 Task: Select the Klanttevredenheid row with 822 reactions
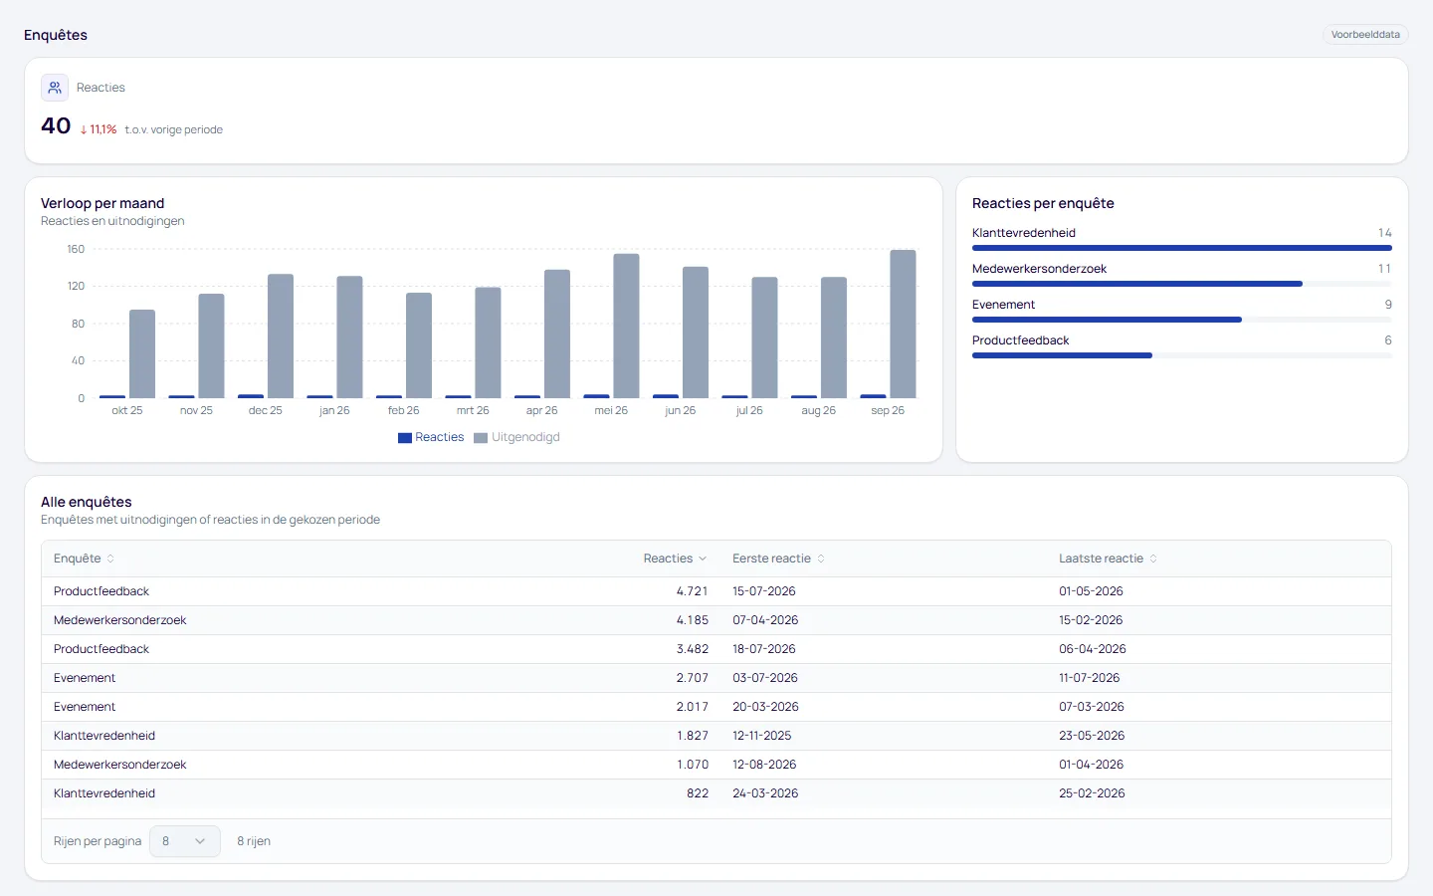tap(716, 793)
